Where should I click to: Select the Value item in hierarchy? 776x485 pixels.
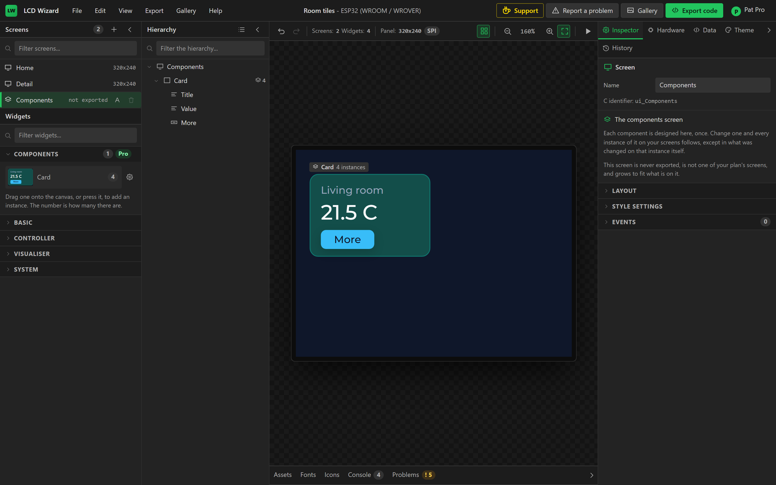click(x=205, y=109)
